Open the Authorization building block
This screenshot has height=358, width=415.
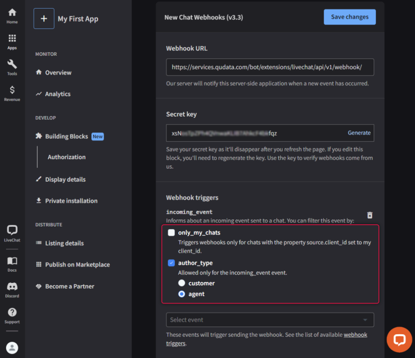(x=66, y=157)
